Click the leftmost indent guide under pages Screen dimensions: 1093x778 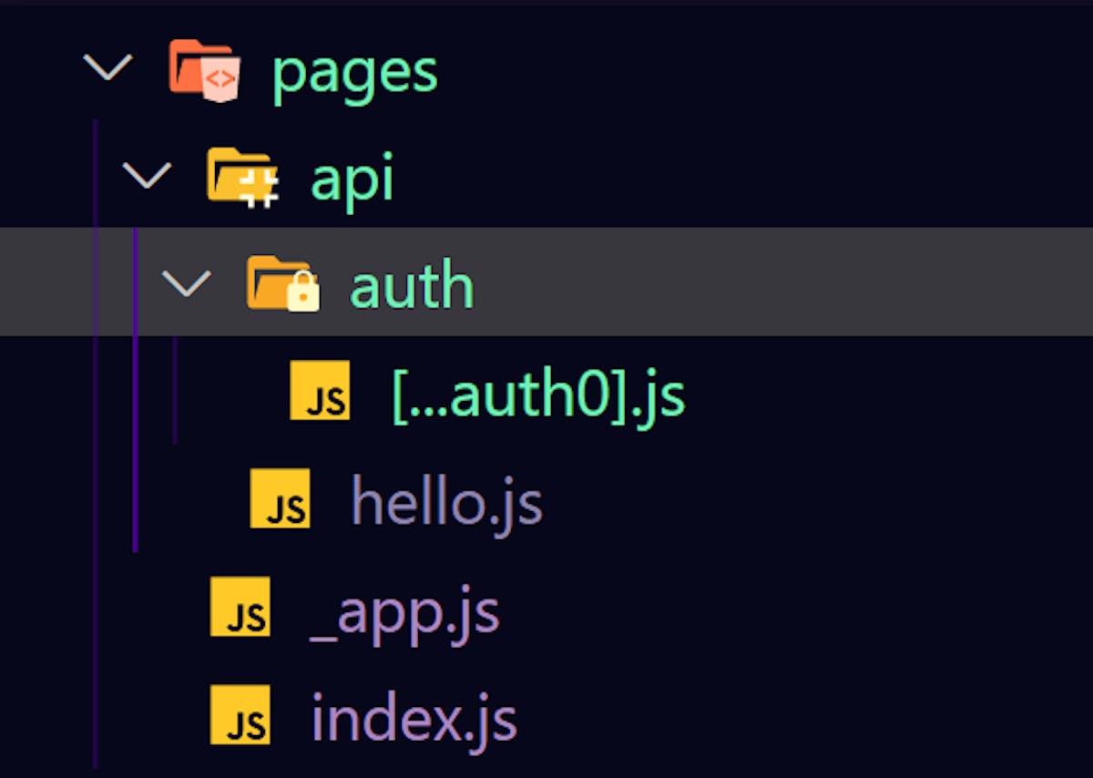point(95,456)
